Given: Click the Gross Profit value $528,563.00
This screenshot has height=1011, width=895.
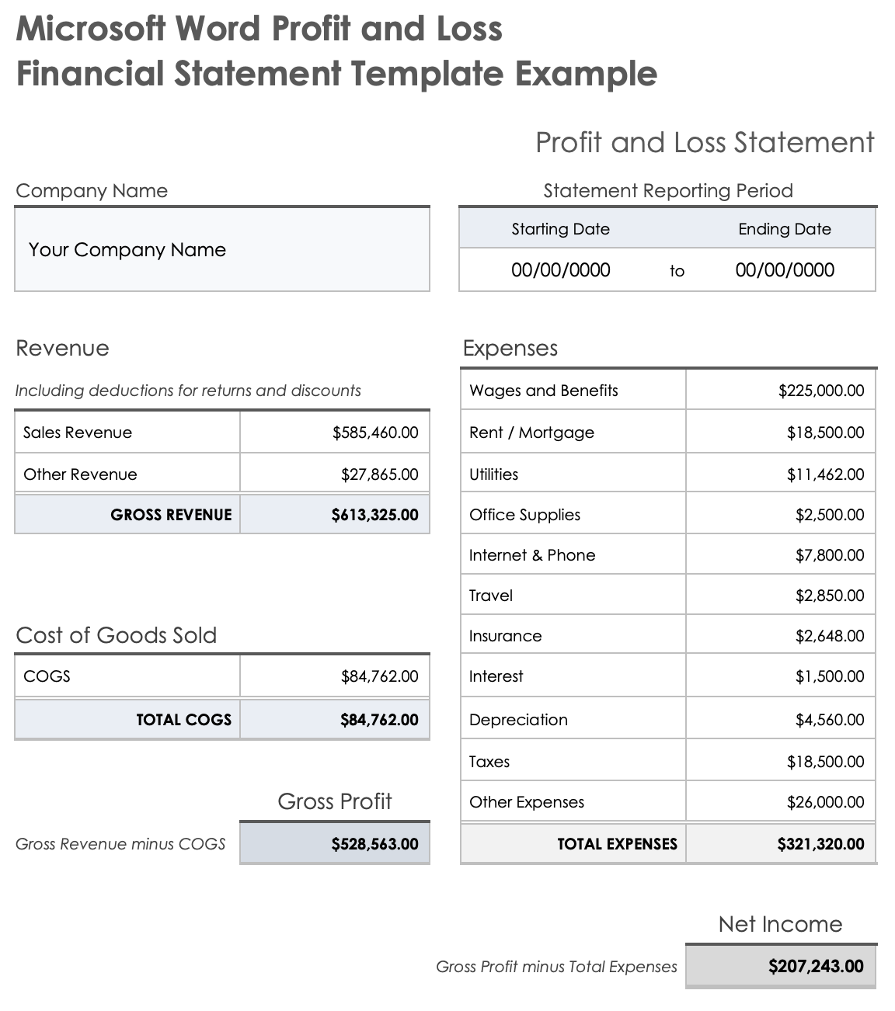Looking at the screenshot, I should 374,844.
